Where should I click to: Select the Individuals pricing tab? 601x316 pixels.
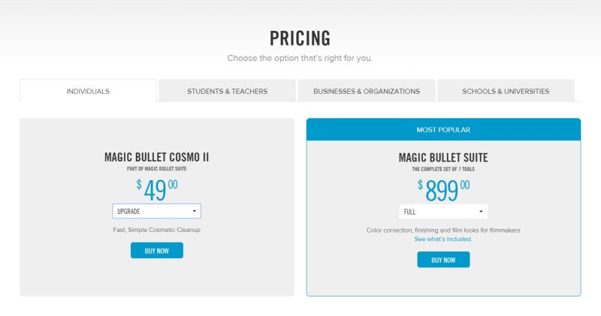pos(88,91)
